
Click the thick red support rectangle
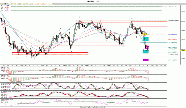click(50, 54)
